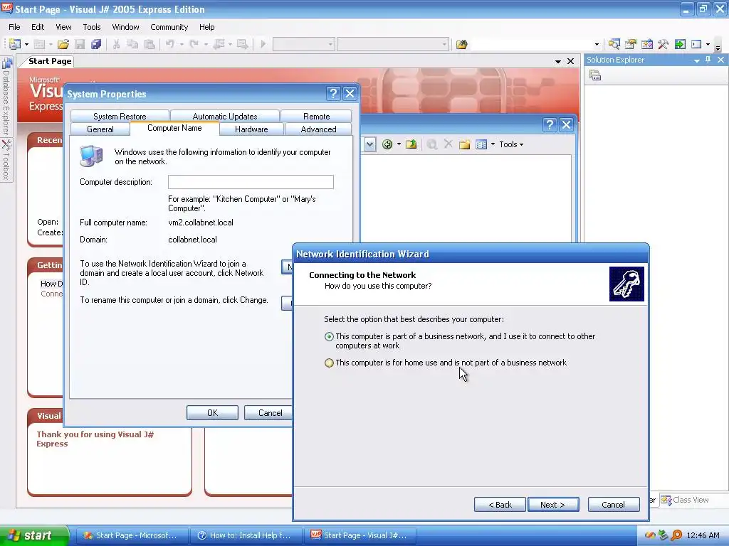The height and width of the screenshot is (546, 729).
Task: Open the Find combo box dropdown
Action: [597, 45]
